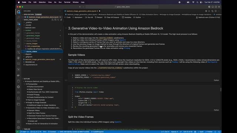The width and height of the screenshot is (237, 133).
Task: Open the Search view in activity bar
Action: click(19, 17)
